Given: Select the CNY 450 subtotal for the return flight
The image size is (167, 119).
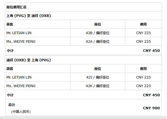Looking at the screenshot, I should click(151, 95).
